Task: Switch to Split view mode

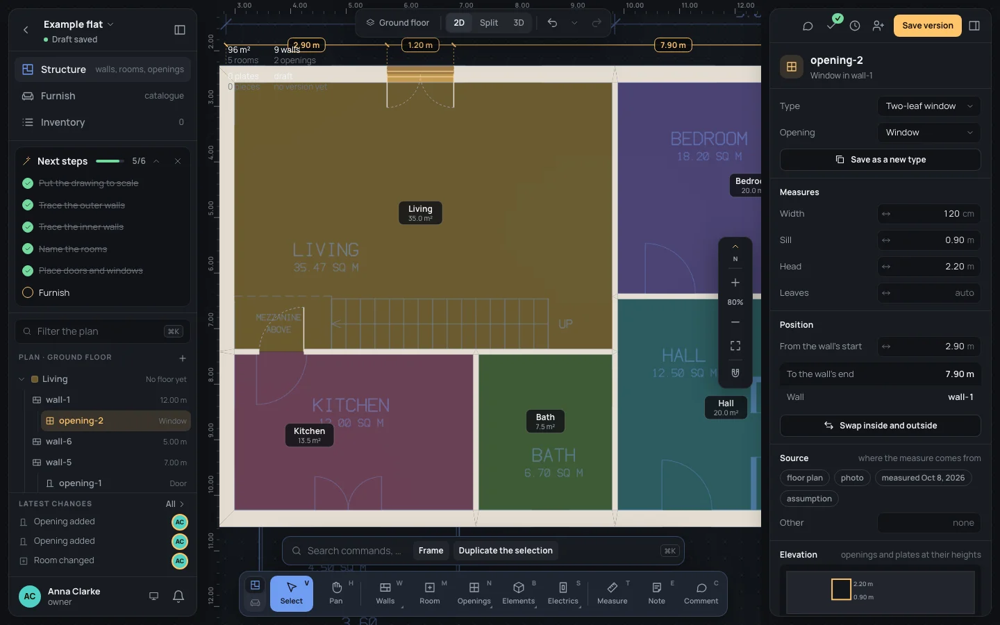Action: coord(489,23)
